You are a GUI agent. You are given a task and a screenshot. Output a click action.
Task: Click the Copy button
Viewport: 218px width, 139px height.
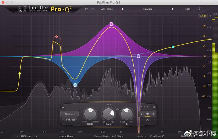[110, 9]
